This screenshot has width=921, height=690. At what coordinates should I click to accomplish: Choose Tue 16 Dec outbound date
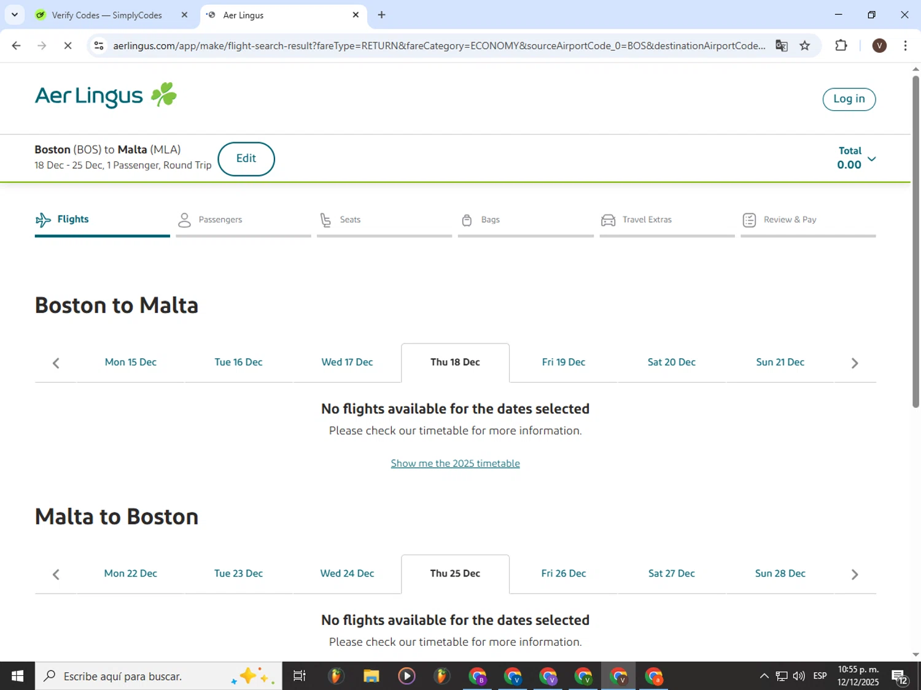pos(239,362)
